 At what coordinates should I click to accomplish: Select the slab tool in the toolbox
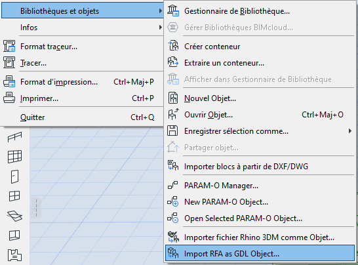(x=14, y=216)
